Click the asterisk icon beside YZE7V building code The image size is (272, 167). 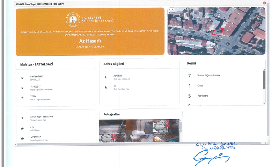pos(22,98)
